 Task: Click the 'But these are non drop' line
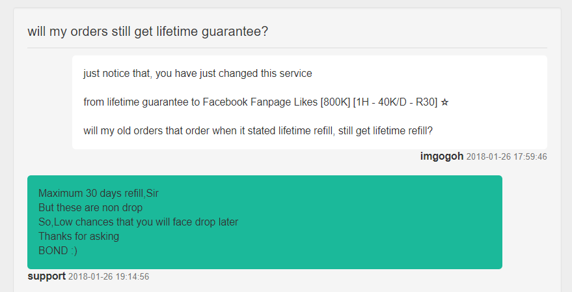tap(90, 207)
